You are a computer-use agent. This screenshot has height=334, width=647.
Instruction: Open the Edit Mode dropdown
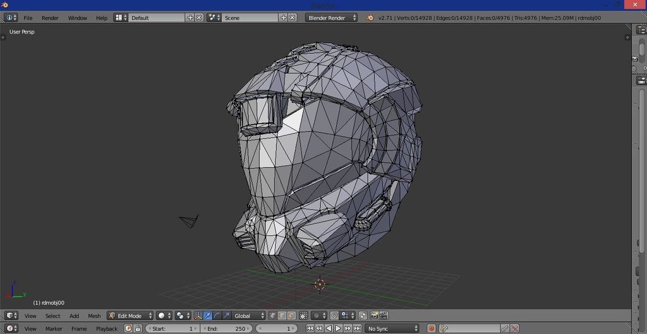(x=130, y=316)
